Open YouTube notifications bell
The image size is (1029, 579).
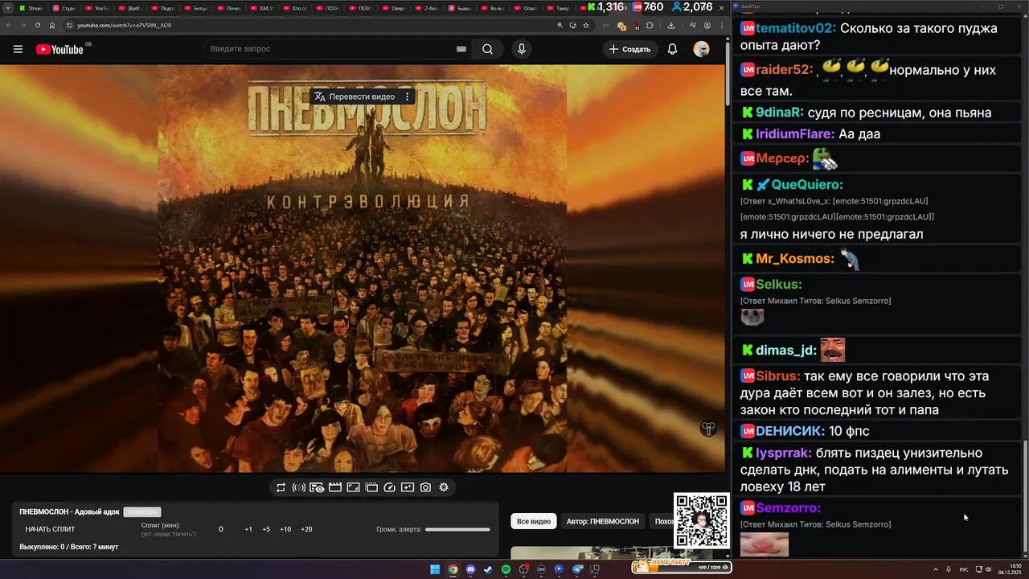pyautogui.click(x=672, y=49)
